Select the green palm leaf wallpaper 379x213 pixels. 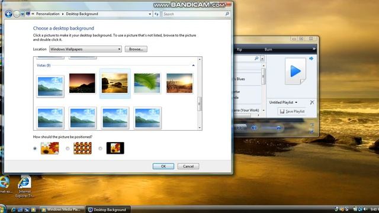click(147, 83)
